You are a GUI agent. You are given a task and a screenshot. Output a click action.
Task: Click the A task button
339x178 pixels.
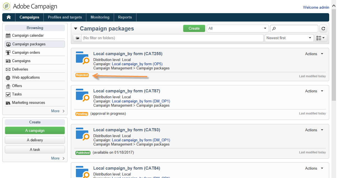pyautogui.click(x=35, y=149)
